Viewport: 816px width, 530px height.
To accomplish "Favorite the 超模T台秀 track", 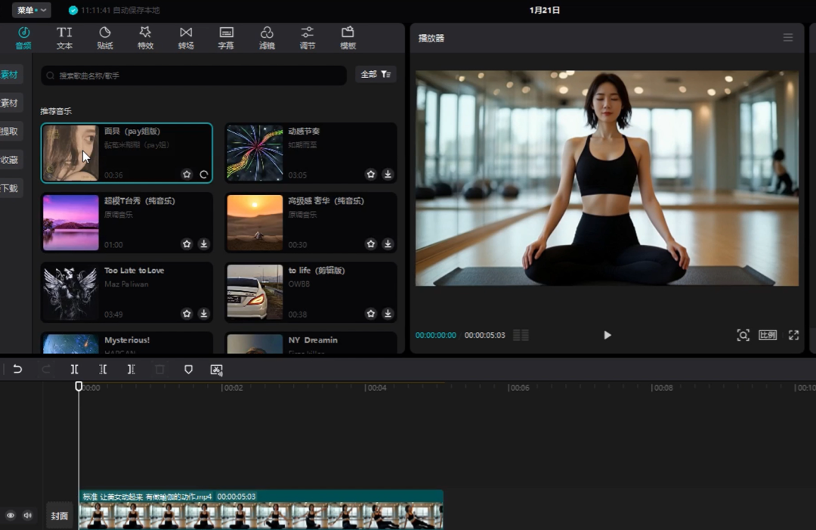I will pos(187,243).
